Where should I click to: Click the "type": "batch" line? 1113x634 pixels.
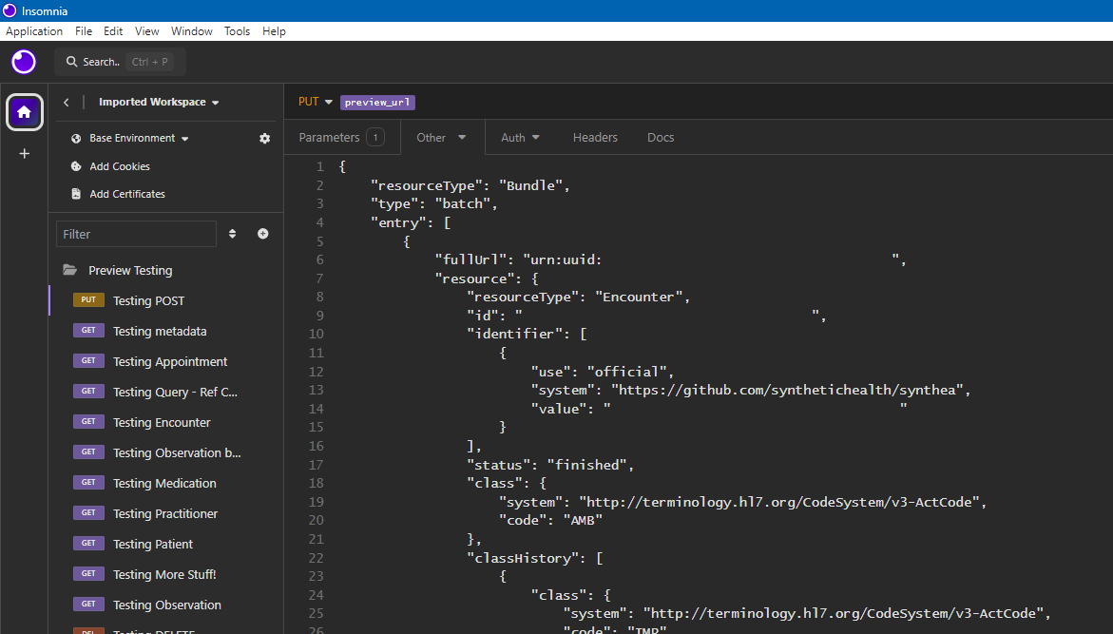coord(434,203)
